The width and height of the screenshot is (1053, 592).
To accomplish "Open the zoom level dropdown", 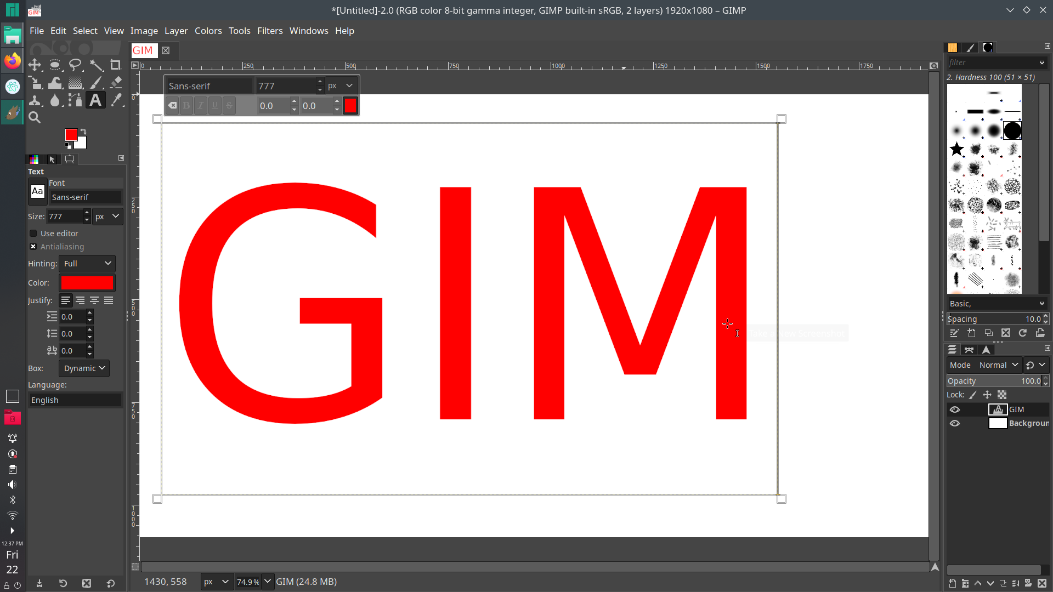I will [x=268, y=582].
